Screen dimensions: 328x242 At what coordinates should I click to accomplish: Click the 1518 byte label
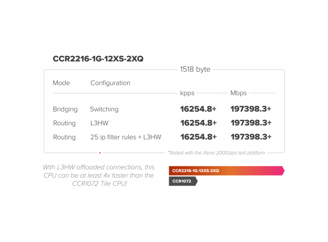point(195,69)
